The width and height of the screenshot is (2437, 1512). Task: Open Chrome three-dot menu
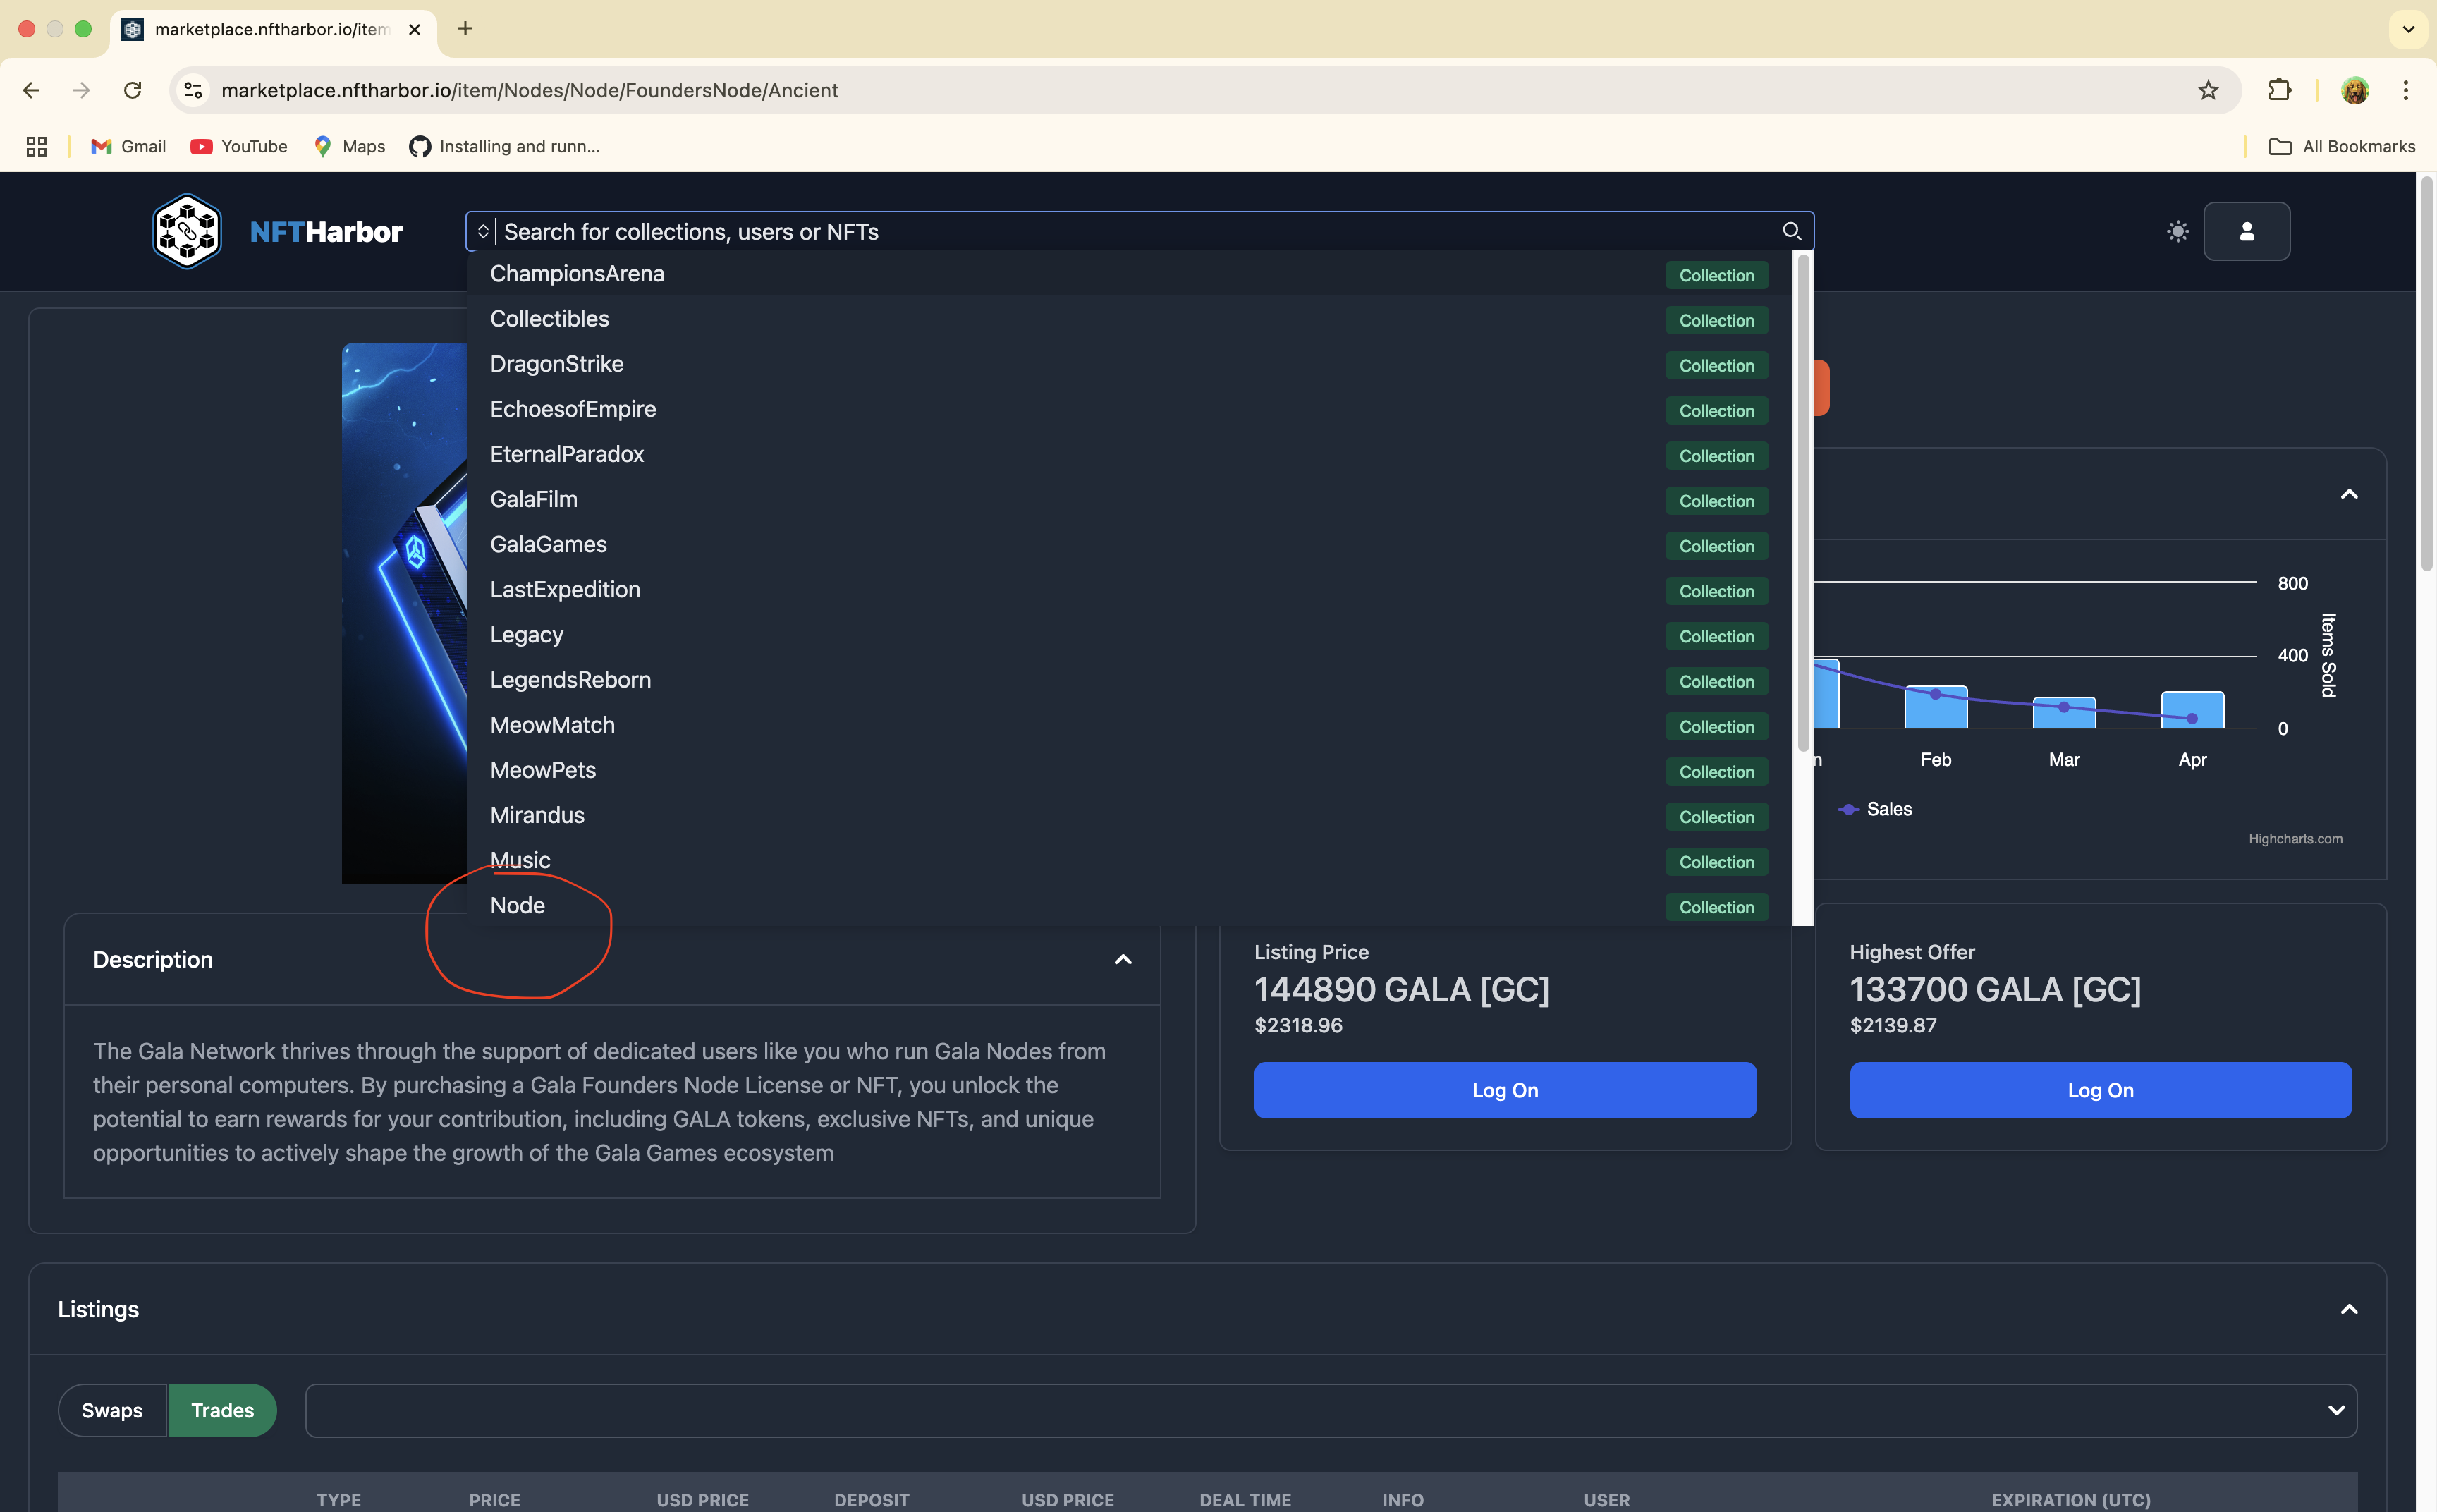2405,90
